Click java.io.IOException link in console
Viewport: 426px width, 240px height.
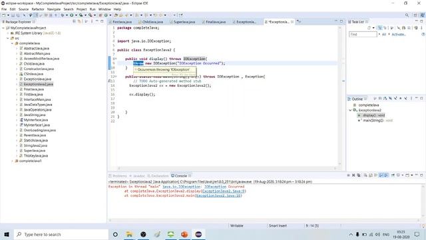[181, 187]
